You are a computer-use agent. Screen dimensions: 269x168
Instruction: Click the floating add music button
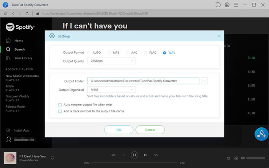(261, 134)
